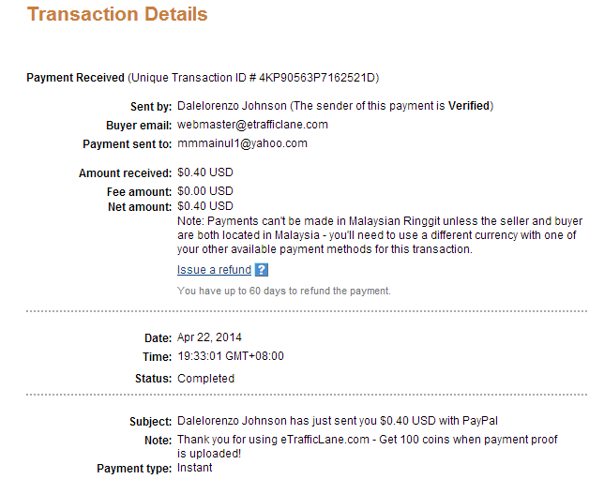
Task: Click the Subject line about PayPal payment
Action: pos(338,421)
